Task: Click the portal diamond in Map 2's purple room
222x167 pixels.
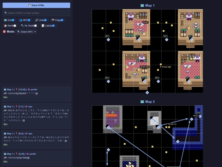Action: click(108, 127)
